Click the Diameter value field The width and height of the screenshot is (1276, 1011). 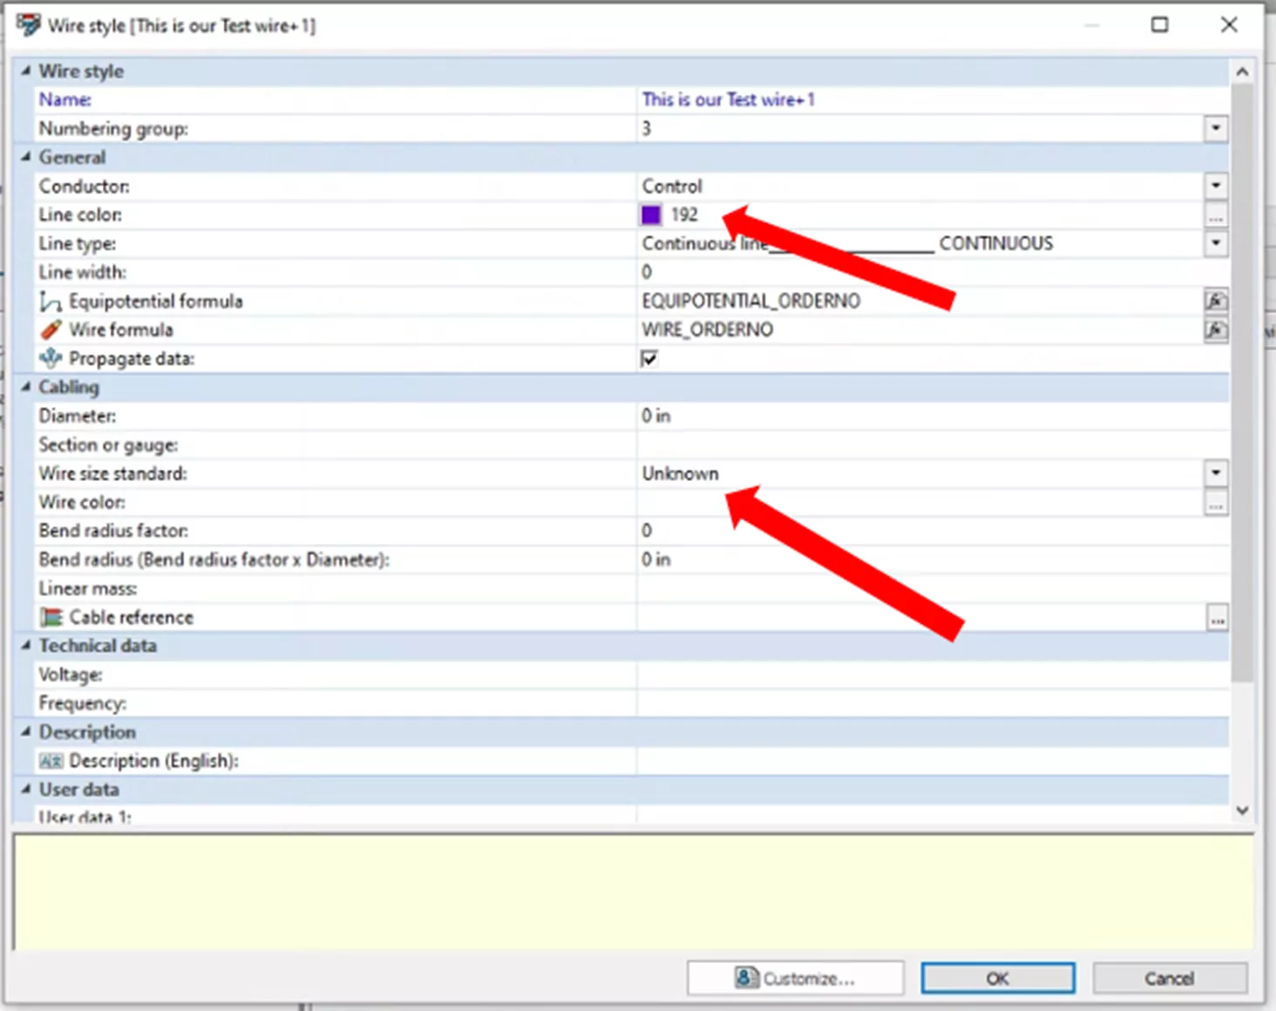(x=933, y=416)
